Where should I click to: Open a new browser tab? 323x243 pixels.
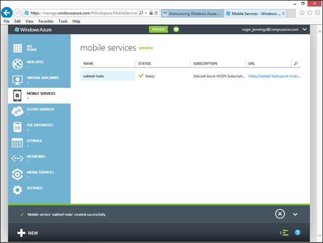pos(291,14)
